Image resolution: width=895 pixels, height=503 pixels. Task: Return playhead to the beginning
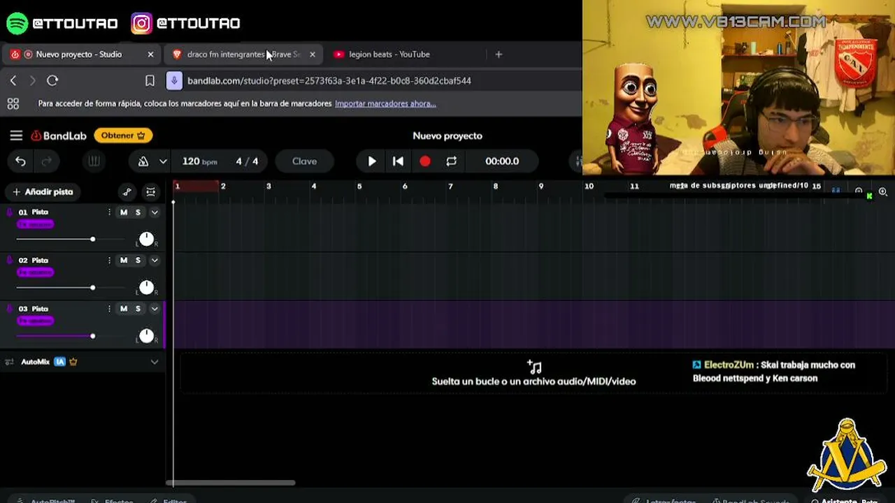(398, 161)
